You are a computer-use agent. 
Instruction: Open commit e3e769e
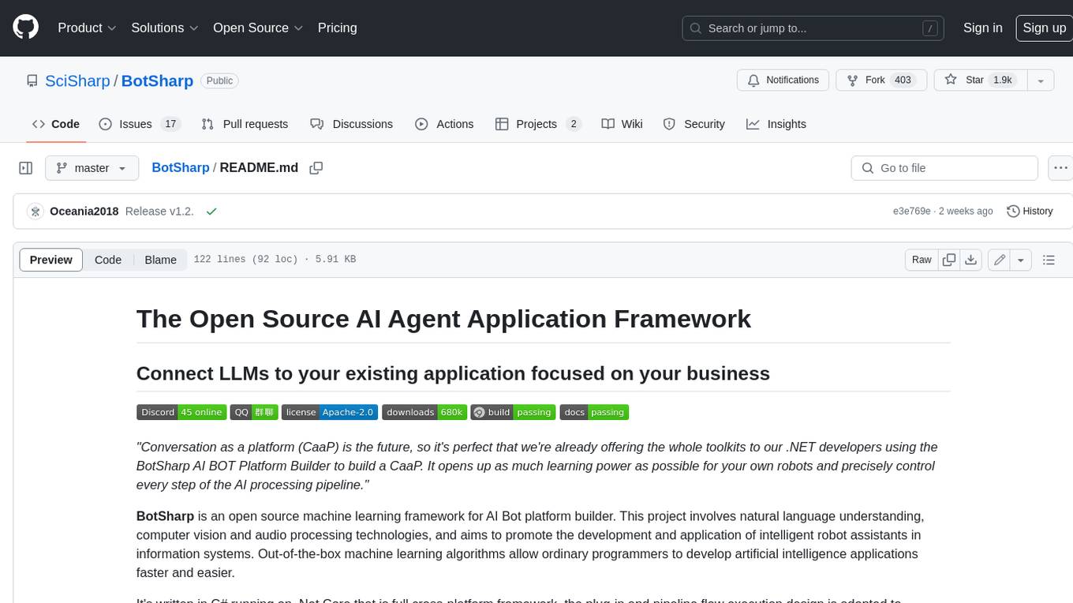pyautogui.click(x=911, y=212)
